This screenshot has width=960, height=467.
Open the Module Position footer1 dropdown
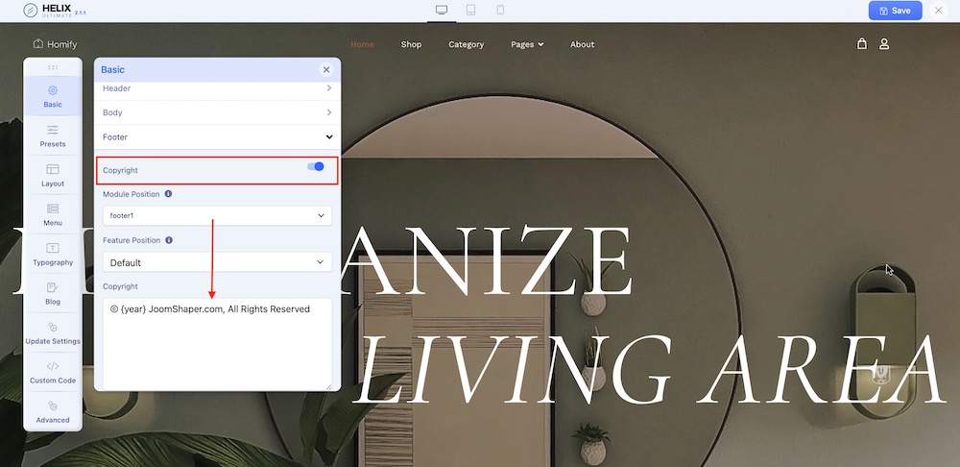coord(217,216)
